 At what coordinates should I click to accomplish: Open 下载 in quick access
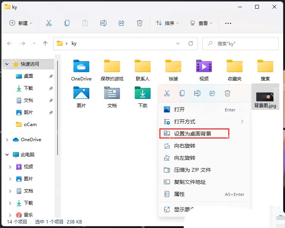coord(24,88)
